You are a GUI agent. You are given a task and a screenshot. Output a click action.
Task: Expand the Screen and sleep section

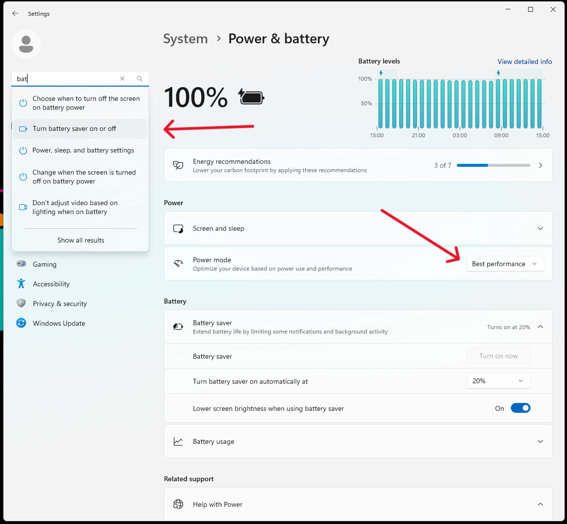tap(540, 229)
